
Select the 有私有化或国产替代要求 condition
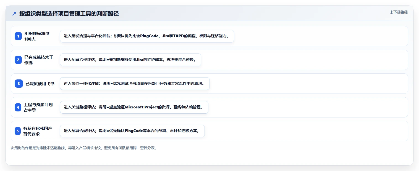click(38, 131)
